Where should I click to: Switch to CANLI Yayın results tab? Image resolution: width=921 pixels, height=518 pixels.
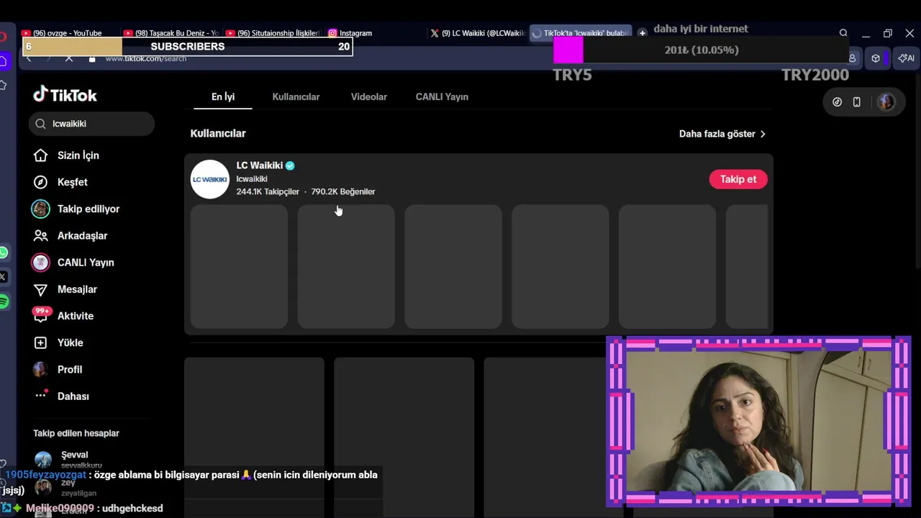[442, 96]
